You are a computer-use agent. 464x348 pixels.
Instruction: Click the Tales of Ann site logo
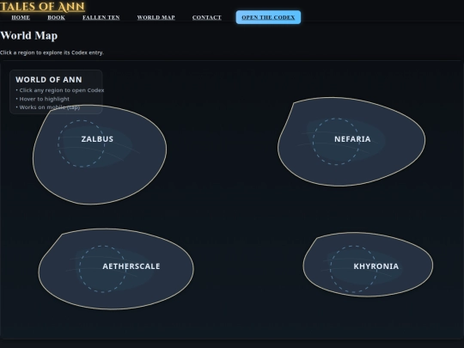click(x=42, y=7)
